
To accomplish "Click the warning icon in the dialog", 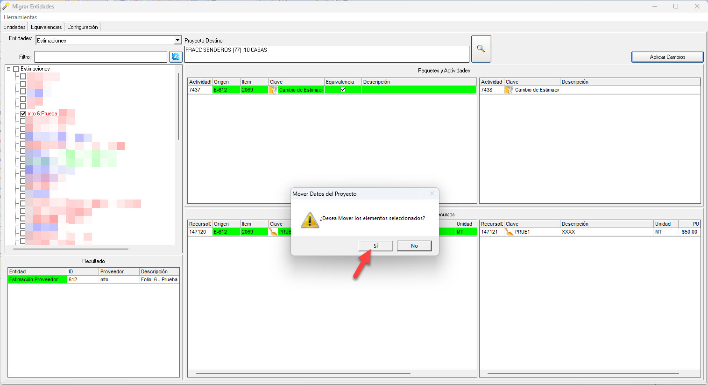I will [x=310, y=220].
